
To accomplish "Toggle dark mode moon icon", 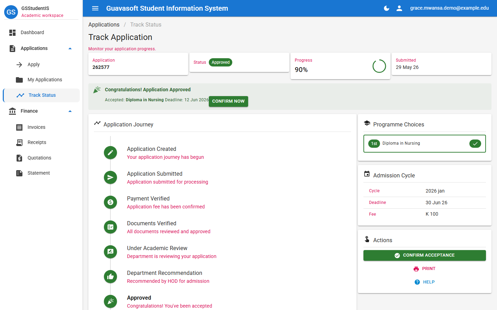I will click(x=387, y=8).
